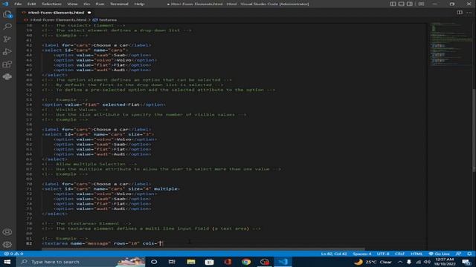
Task: Click the VS Code logo in the title bar
Action: (5, 4)
